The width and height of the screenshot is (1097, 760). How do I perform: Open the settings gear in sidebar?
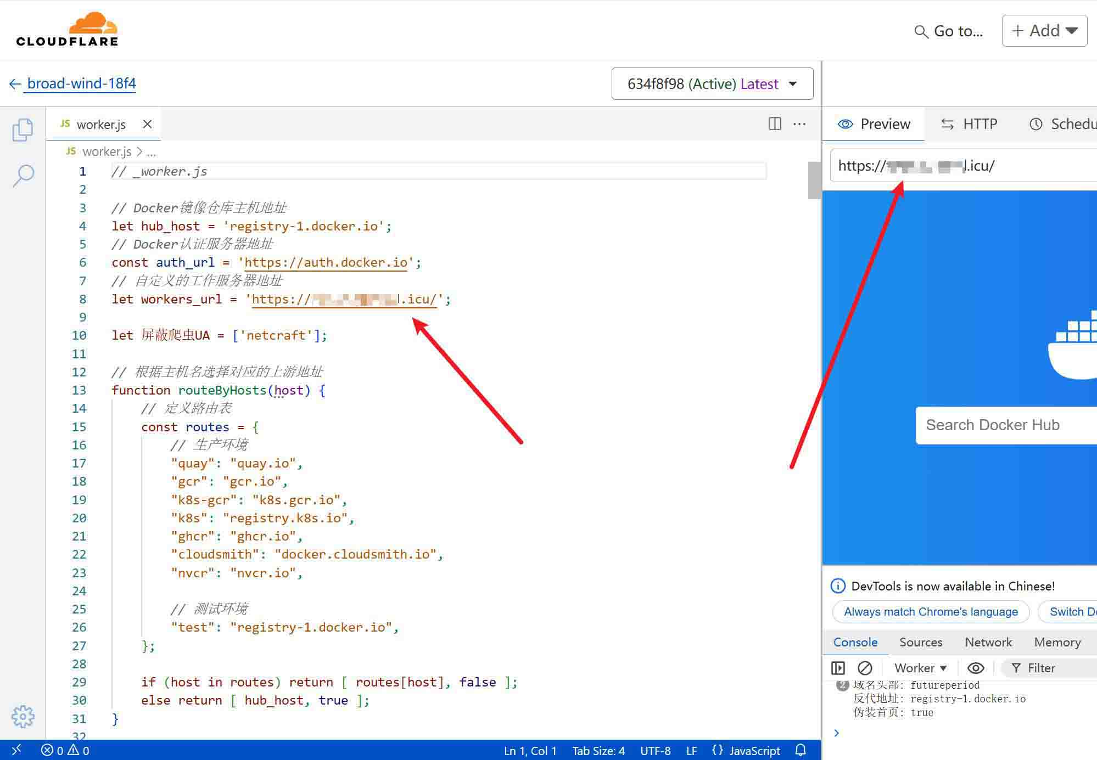pos(23,716)
